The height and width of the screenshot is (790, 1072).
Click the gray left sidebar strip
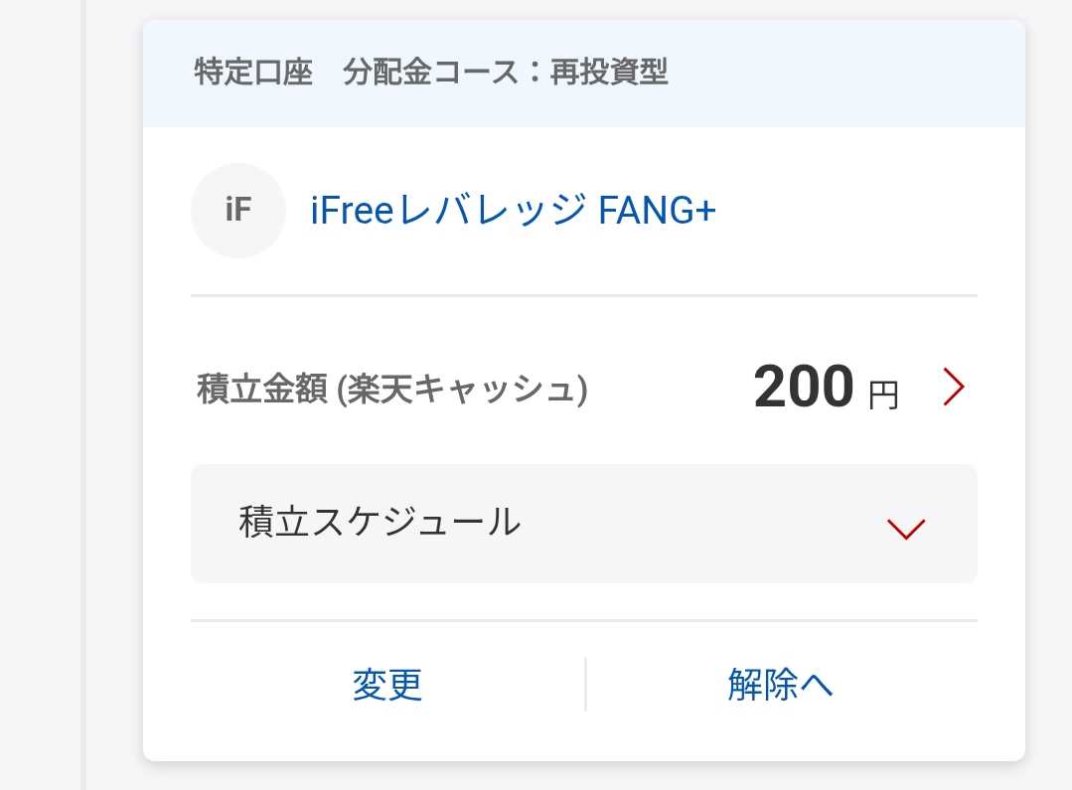point(40,397)
